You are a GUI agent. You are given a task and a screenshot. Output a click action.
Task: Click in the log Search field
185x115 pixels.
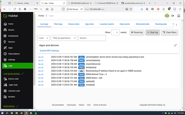pyautogui.click(x=92, y=38)
